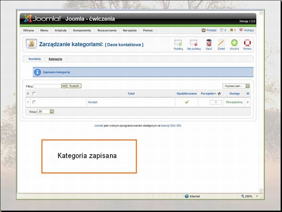Check the select-all checkbox in table header

[34, 93]
